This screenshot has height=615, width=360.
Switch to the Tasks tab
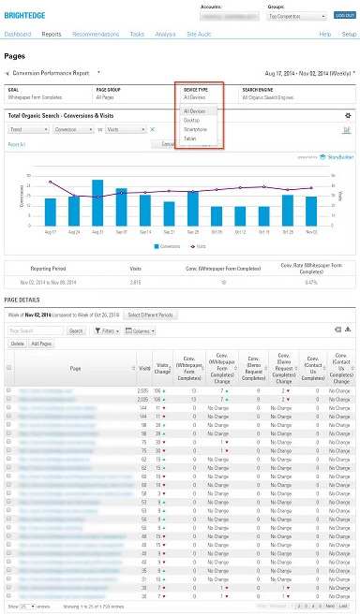tap(137, 34)
